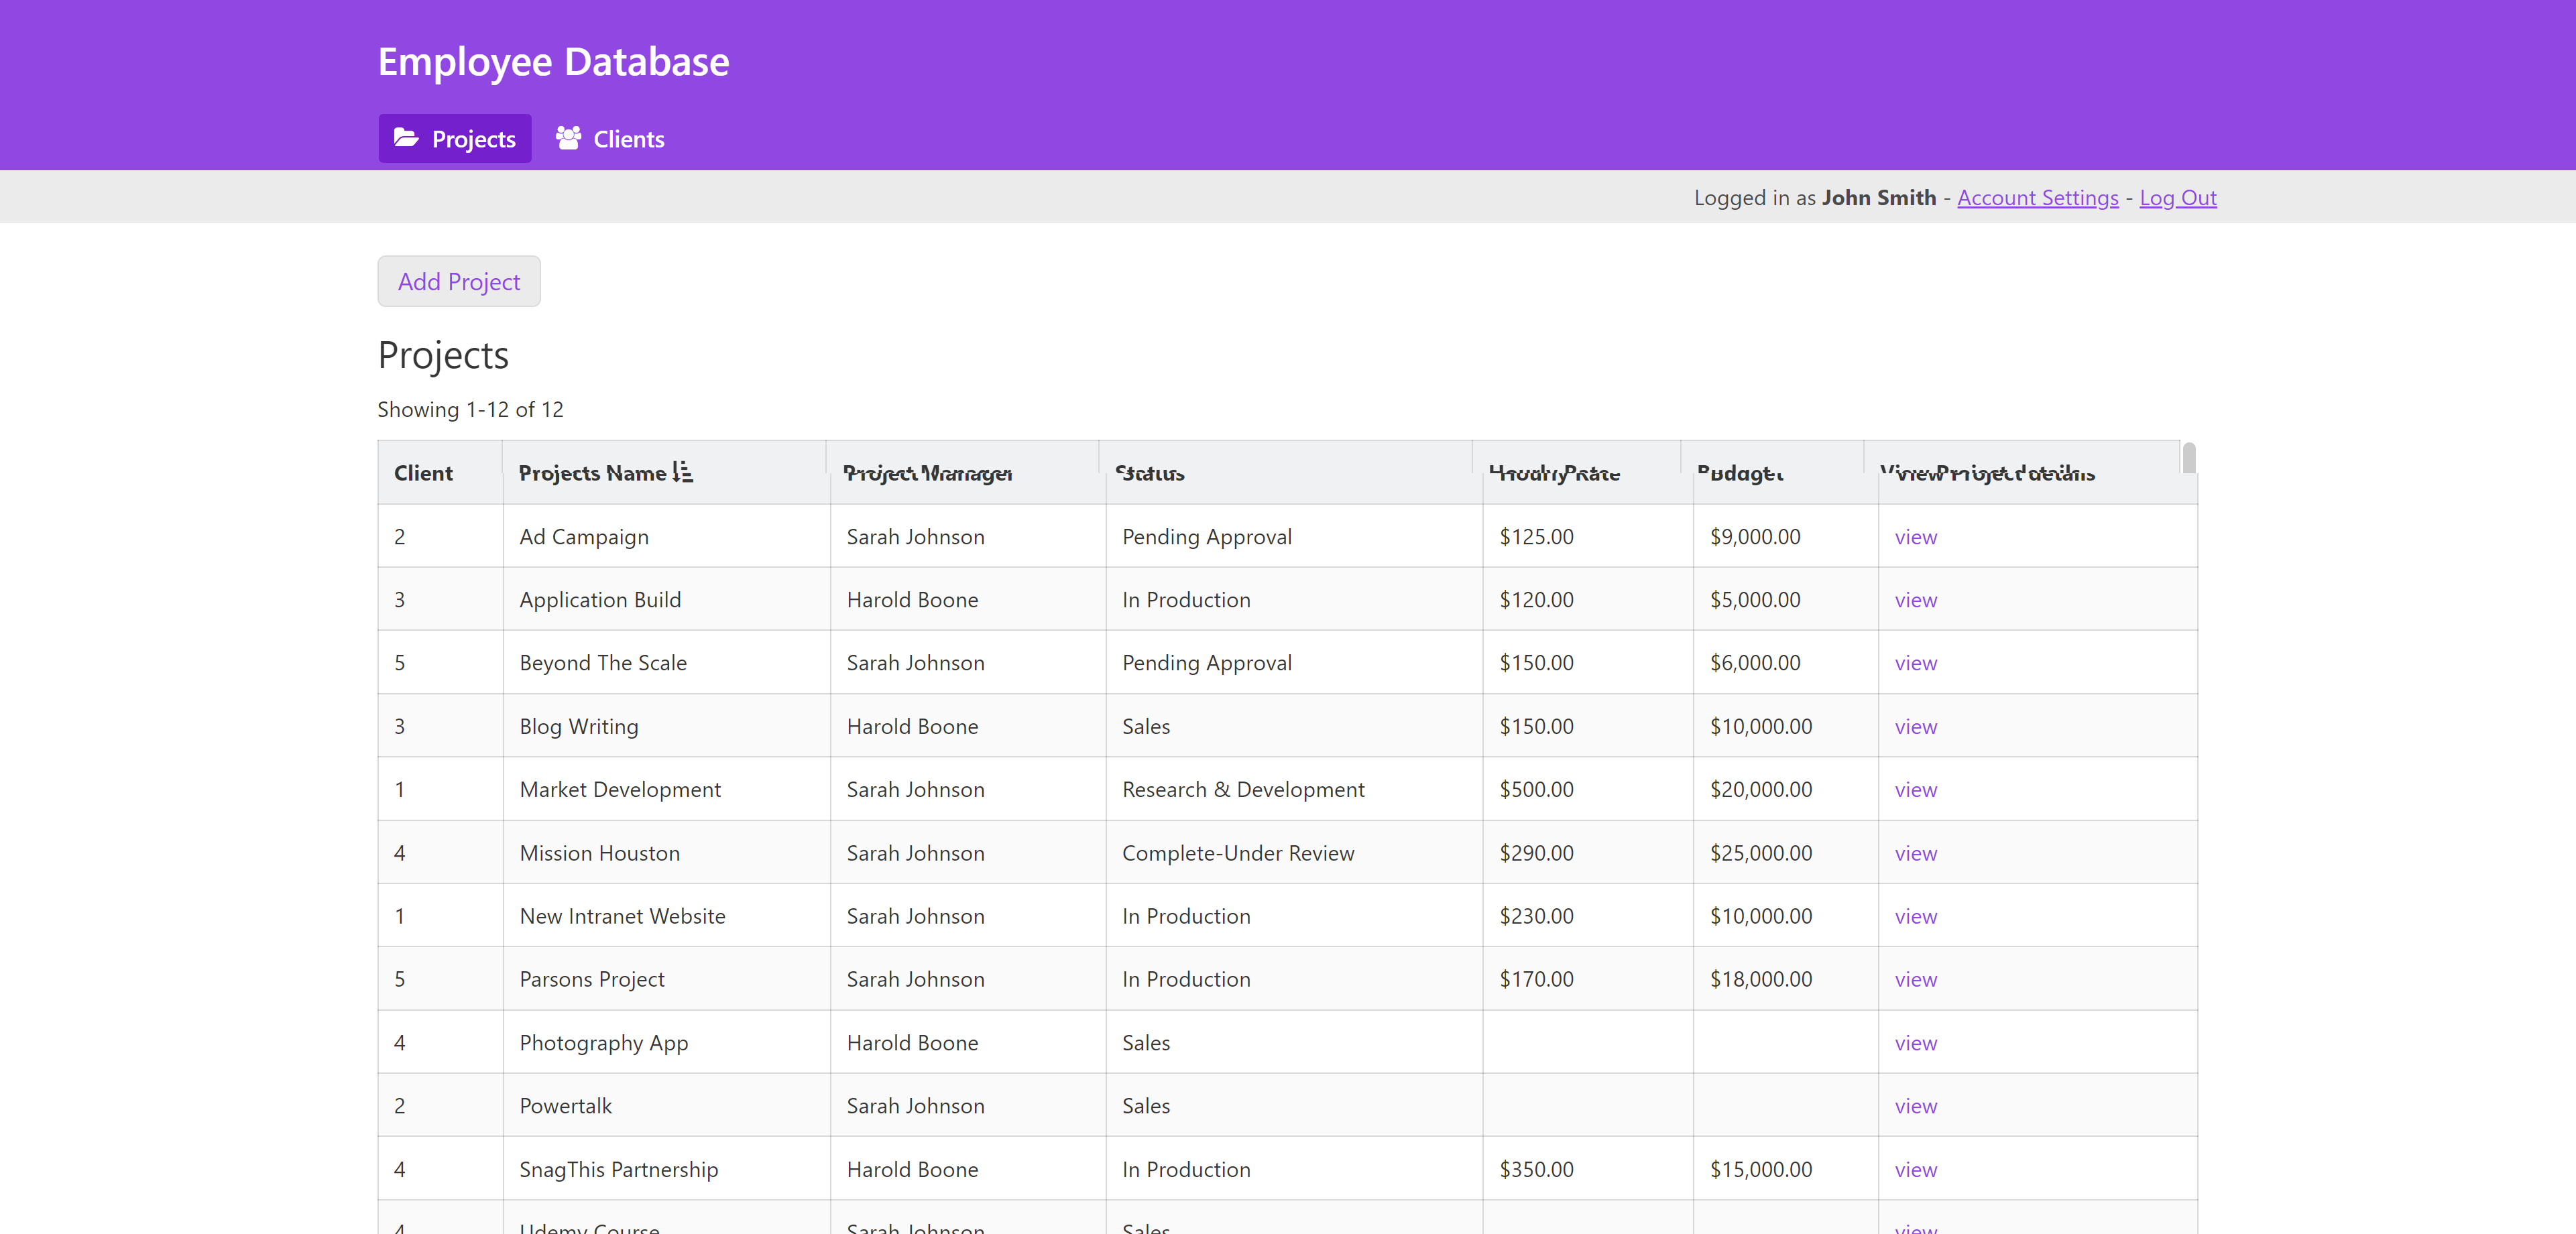This screenshot has width=2576, height=1234.
Task: View details for Photography App
Action: tap(1916, 1043)
